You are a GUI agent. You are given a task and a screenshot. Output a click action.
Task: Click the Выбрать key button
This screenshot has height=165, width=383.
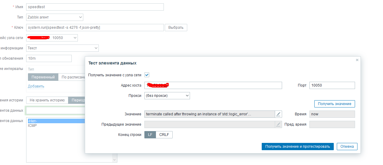176,28
